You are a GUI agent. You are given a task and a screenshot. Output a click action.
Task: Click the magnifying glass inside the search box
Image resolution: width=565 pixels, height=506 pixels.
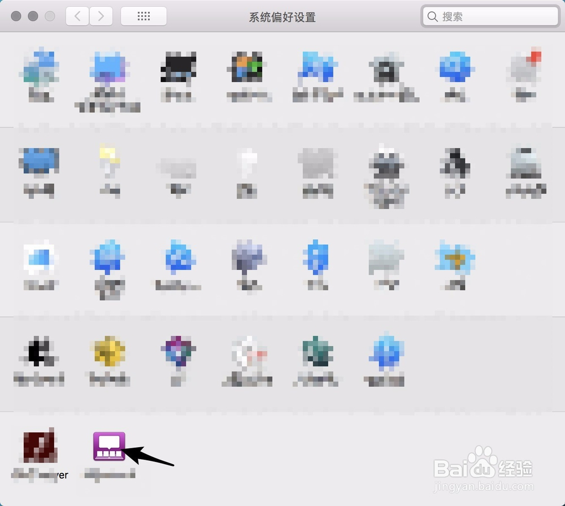click(433, 16)
